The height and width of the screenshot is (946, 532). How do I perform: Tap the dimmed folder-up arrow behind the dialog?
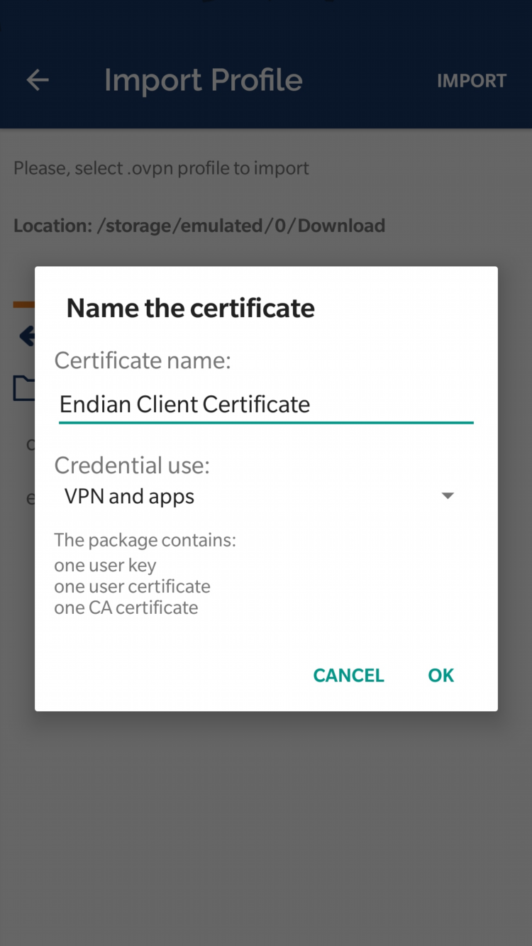tap(27, 335)
